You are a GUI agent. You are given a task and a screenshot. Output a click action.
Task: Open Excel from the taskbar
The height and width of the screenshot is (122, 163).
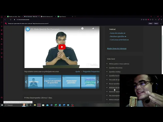pos(56,105)
